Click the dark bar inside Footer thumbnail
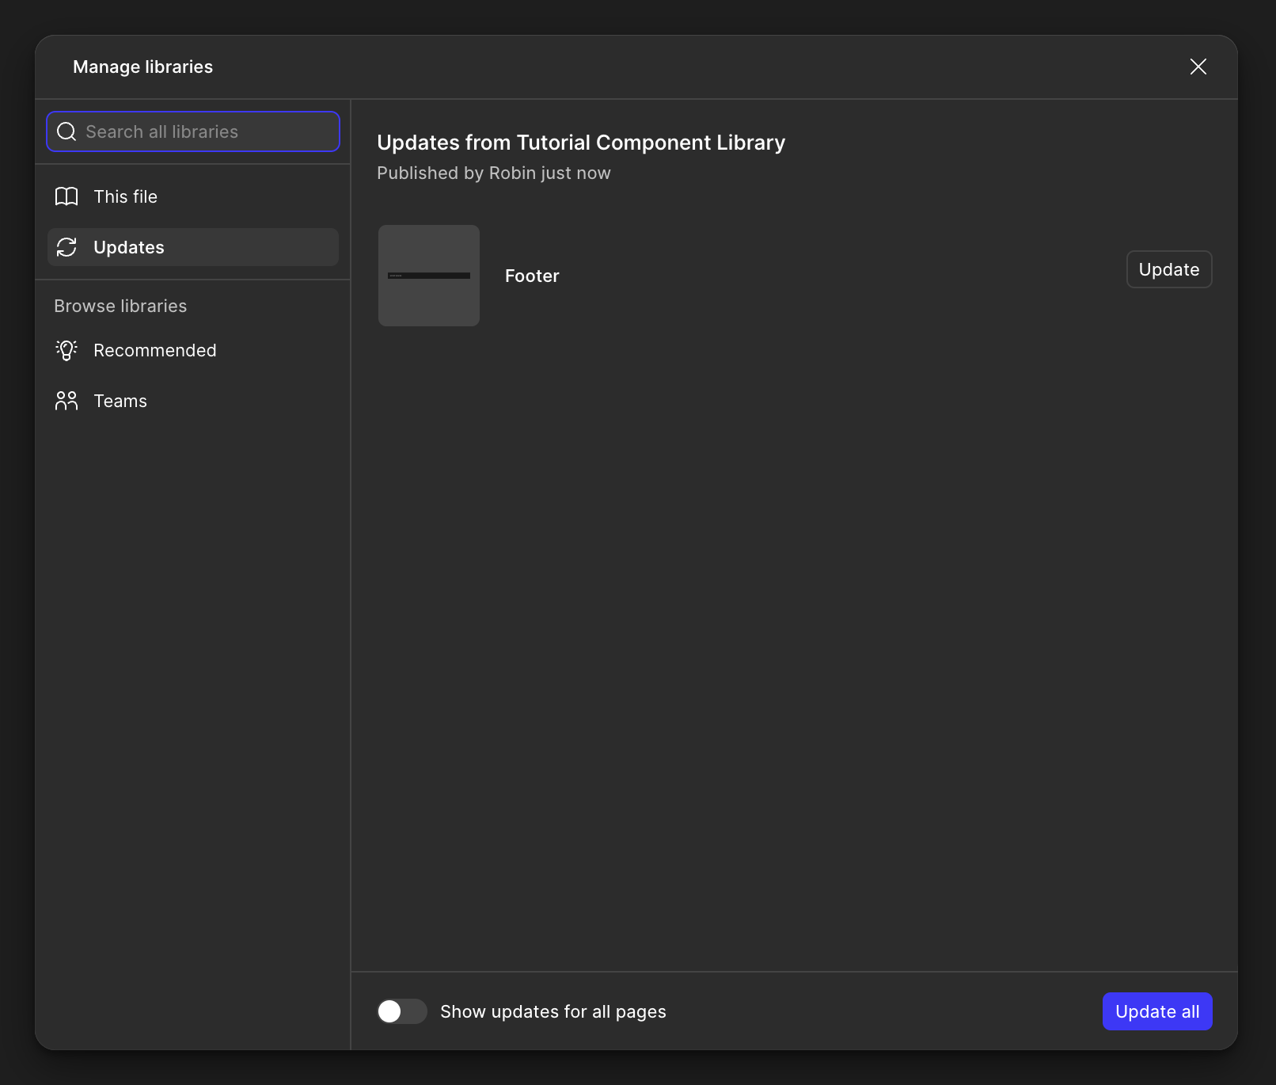Image resolution: width=1276 pixels, height=1085 pixels. (x=428, y=276)
